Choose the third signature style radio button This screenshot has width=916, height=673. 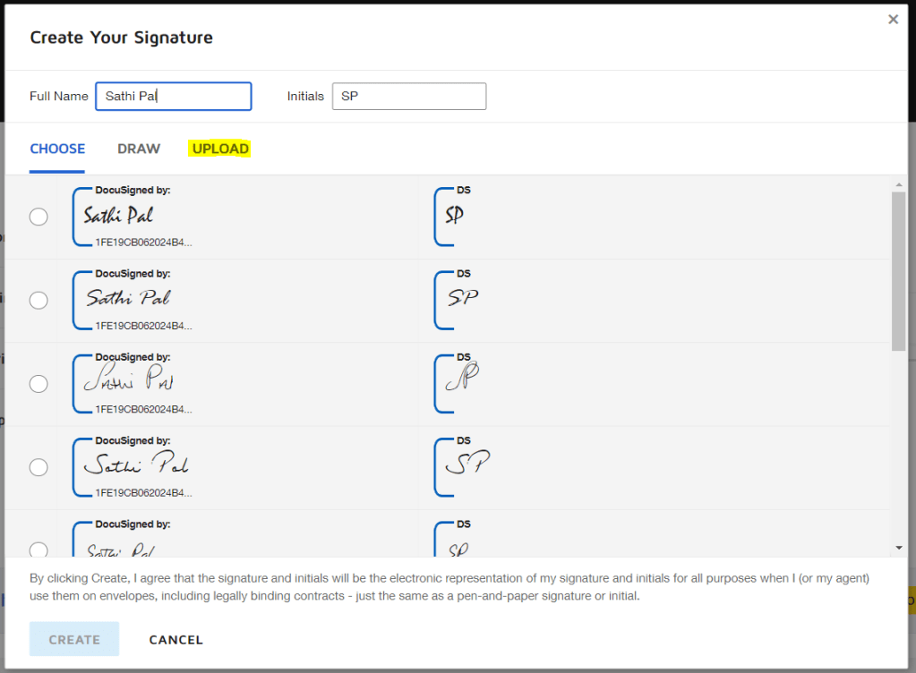point(39,384)
